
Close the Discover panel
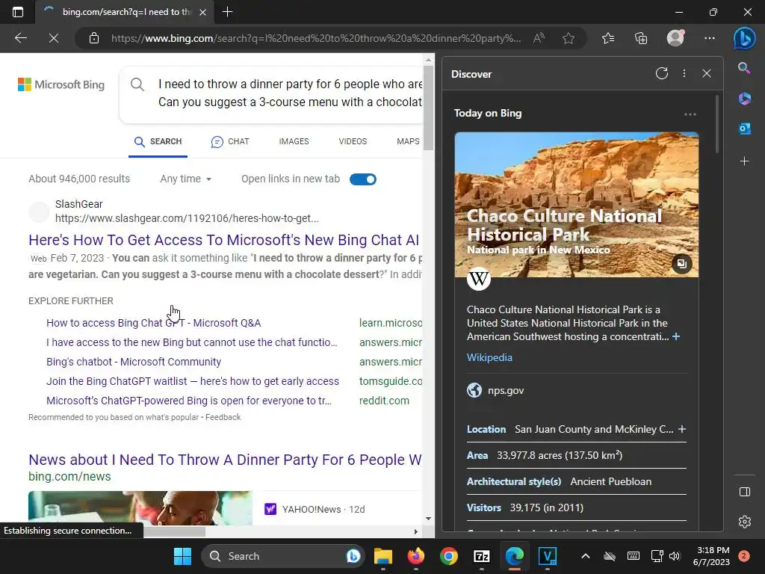coord(707,74)
